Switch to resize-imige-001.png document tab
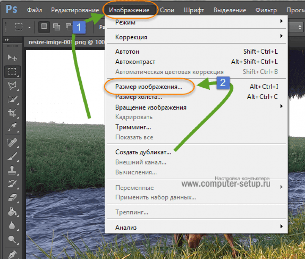The height and width of the screenshot is (259, 305). [66, 42]
